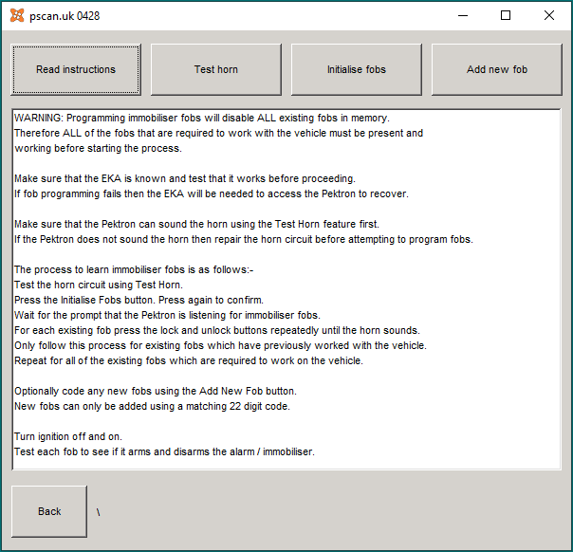The image size is (573, 552).
Task: Start the Initialise fobs procedure
Action: [x=357, y=69]
